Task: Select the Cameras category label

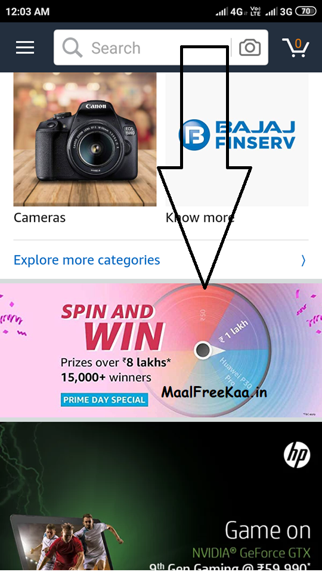Action: coord(39,218)
